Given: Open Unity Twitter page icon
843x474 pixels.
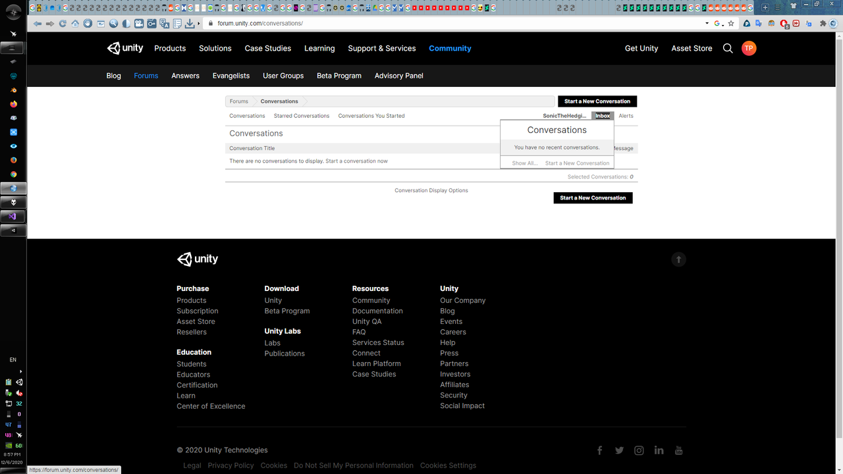Looking at the screenshot, I should point(619,450).
